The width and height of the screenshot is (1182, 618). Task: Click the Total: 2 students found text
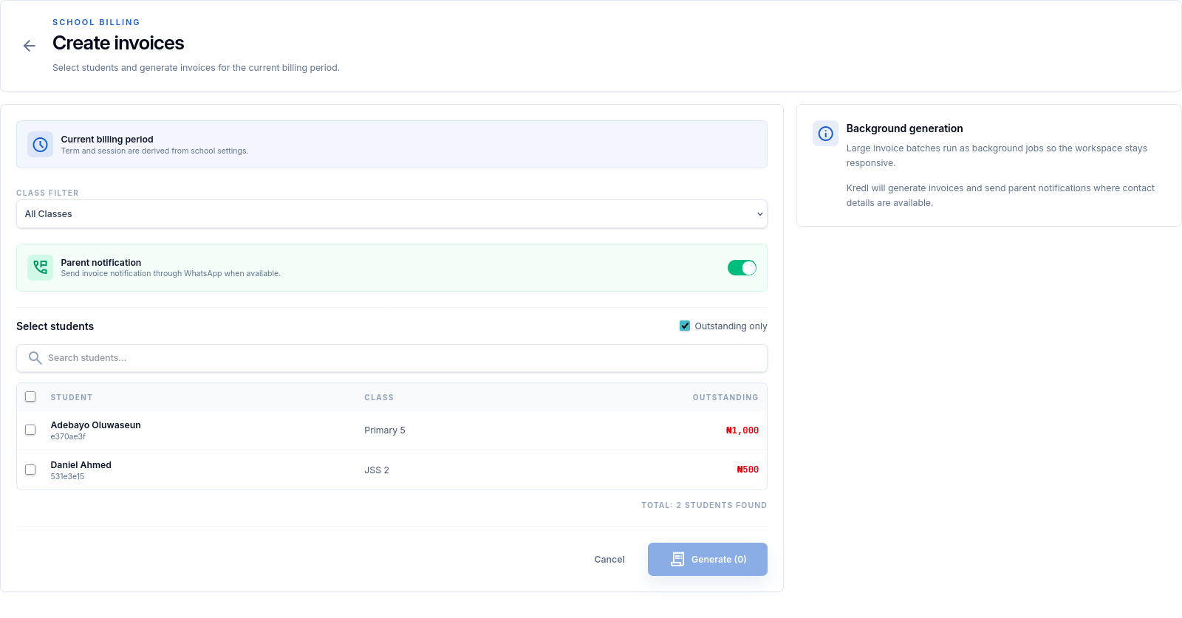pos(704,505)
